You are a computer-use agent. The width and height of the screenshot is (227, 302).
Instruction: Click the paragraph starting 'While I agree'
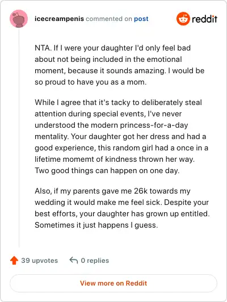(121, 136)
